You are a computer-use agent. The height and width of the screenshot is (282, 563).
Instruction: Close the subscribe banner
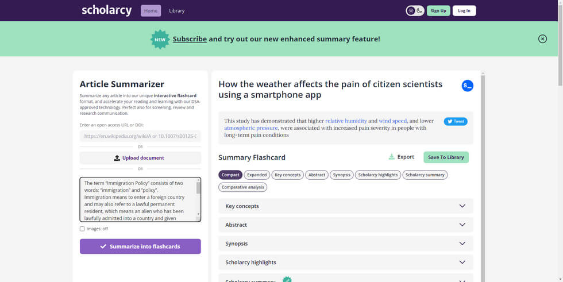coord(542,39)
